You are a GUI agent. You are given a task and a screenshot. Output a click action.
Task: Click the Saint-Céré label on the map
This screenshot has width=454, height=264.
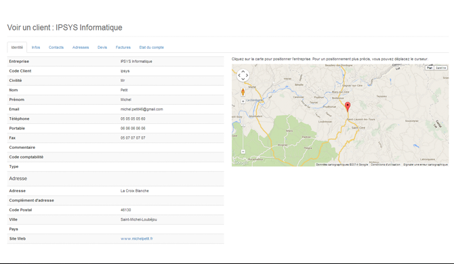click(358, 127)
